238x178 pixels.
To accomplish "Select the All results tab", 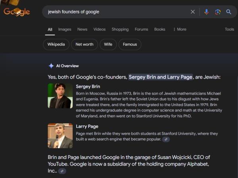I will pos(50,29).
